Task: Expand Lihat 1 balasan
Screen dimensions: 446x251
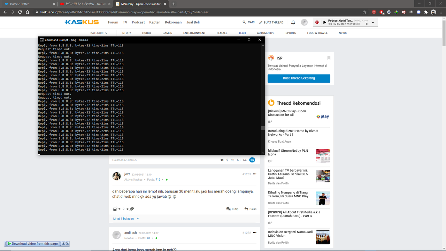Action: tap(126, 219)
